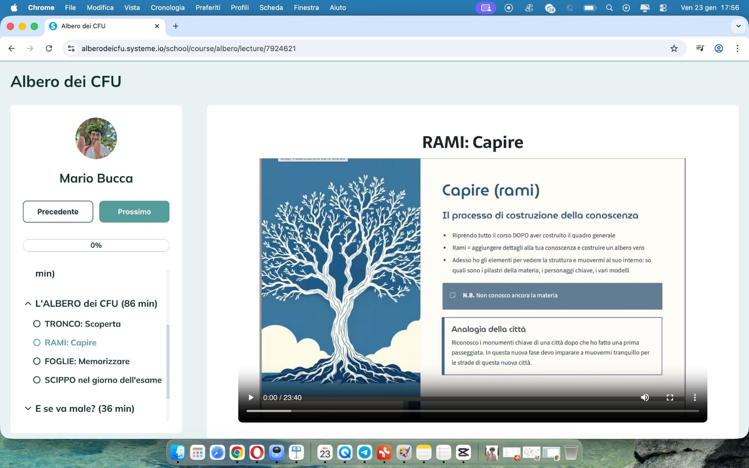This screenshot has width=749, height=468.
Task: Click Mario Bucca's profile photo
Action: click(x=96, y=138)
